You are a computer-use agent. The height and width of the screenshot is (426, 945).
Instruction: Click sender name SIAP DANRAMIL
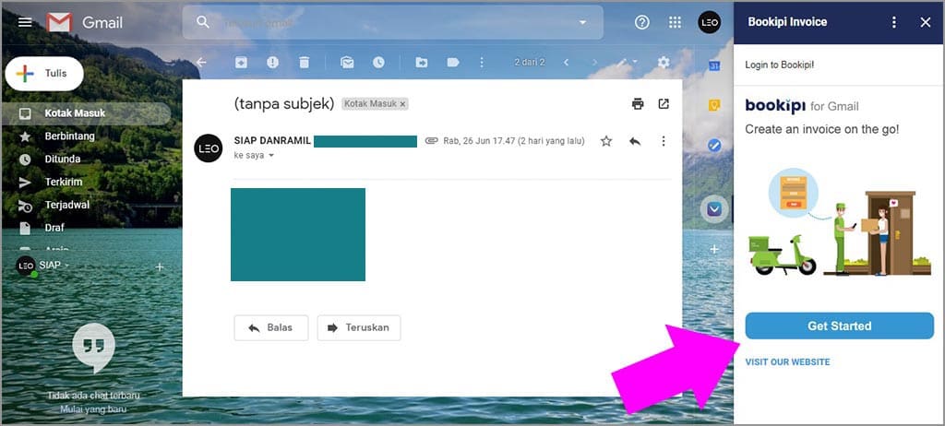[x=272, y=140]
